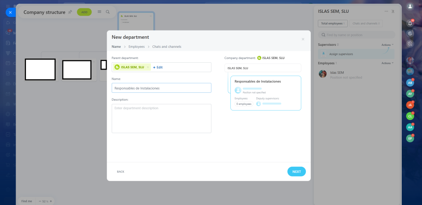
Task: Click the department description text area
Action: (161, 118)
